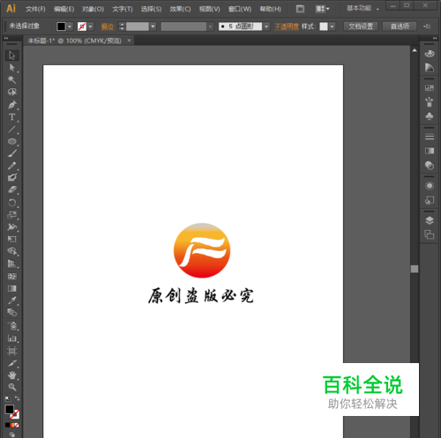Open the Symbols panel icon
Screen dimensions: 441x438
pyautogui.click(x=430, y=116)
